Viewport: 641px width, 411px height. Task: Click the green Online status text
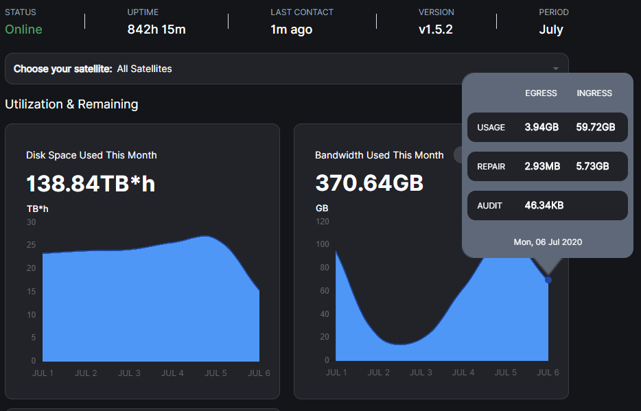[x=23, y=30]
